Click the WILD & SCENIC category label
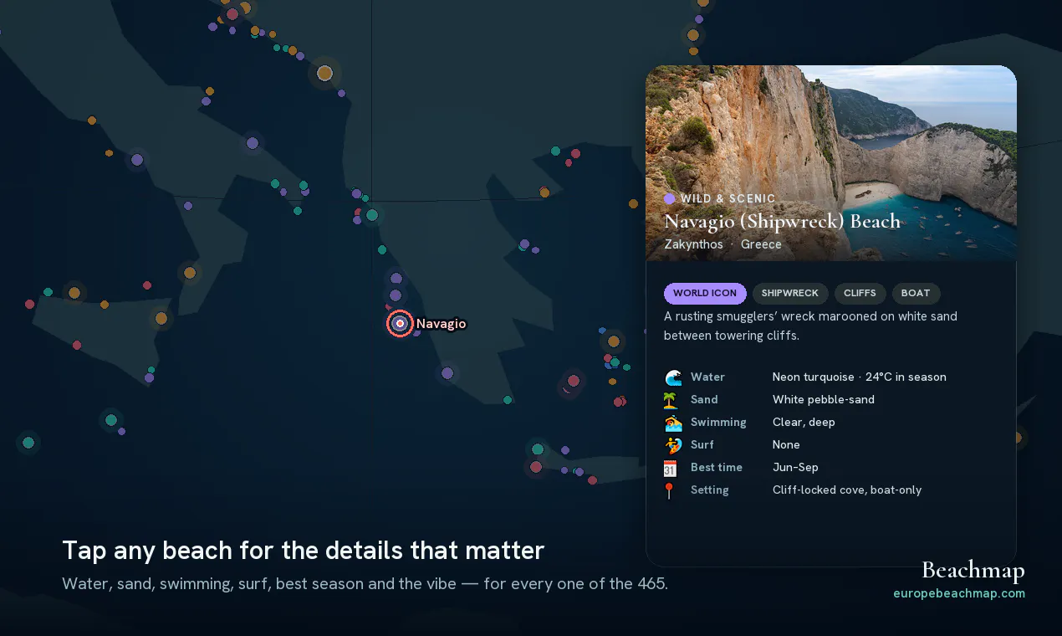This screenshot has height=636, width=1062. pos(728,199)
